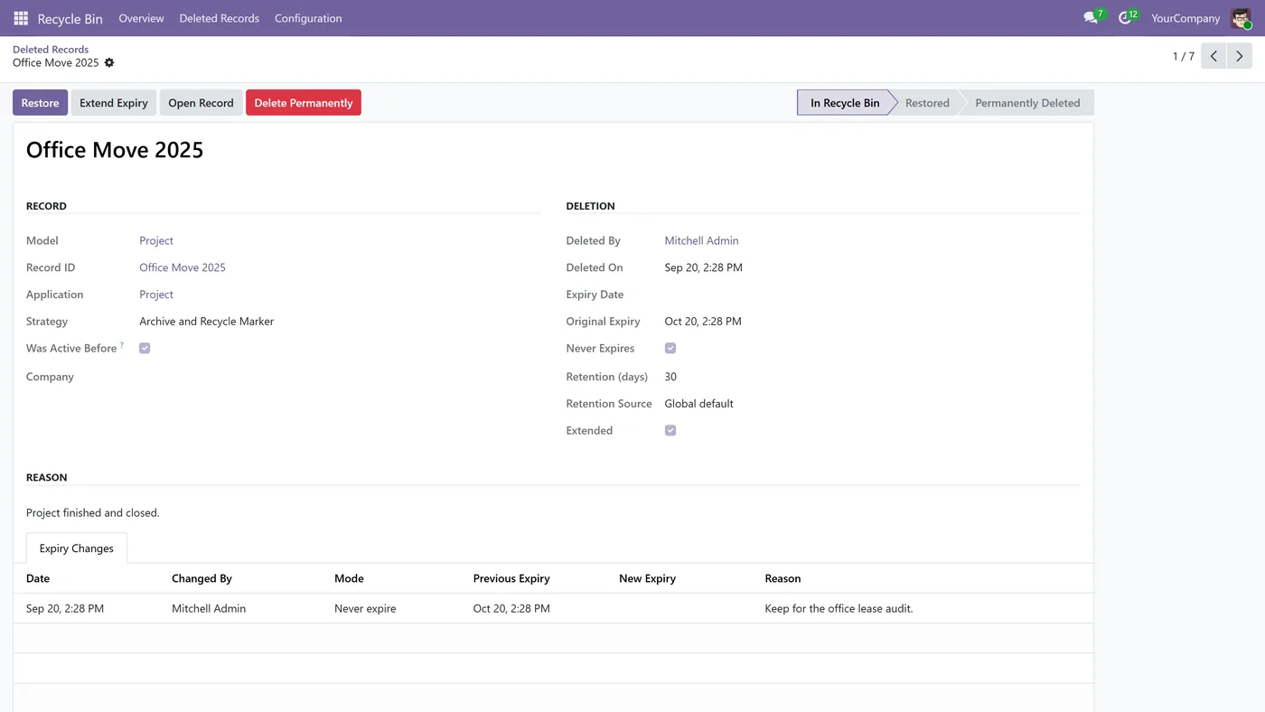This screenshot has width=1265, height=712.
Task: Click the Archive and Recycle Marker strategy value
Action: point(206,322)
